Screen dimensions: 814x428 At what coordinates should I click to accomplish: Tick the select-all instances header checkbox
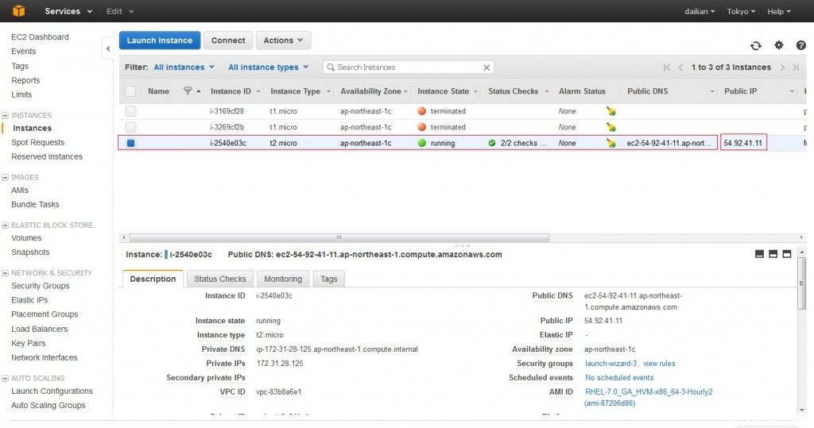[x=131, y=91]
